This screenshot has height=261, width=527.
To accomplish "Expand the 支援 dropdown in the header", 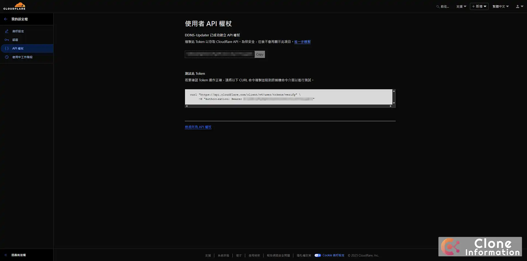I will 461,7.
